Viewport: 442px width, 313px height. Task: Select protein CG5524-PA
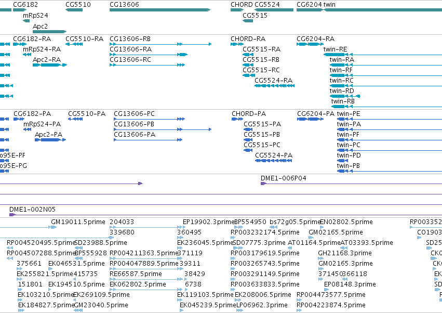click(x=274, y=161)
